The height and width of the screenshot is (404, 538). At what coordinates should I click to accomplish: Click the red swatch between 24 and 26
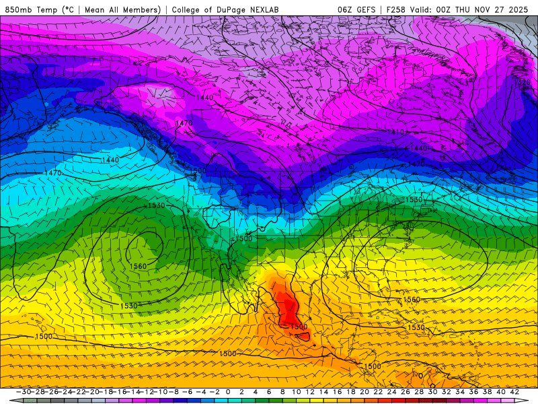tap(398, 401)
